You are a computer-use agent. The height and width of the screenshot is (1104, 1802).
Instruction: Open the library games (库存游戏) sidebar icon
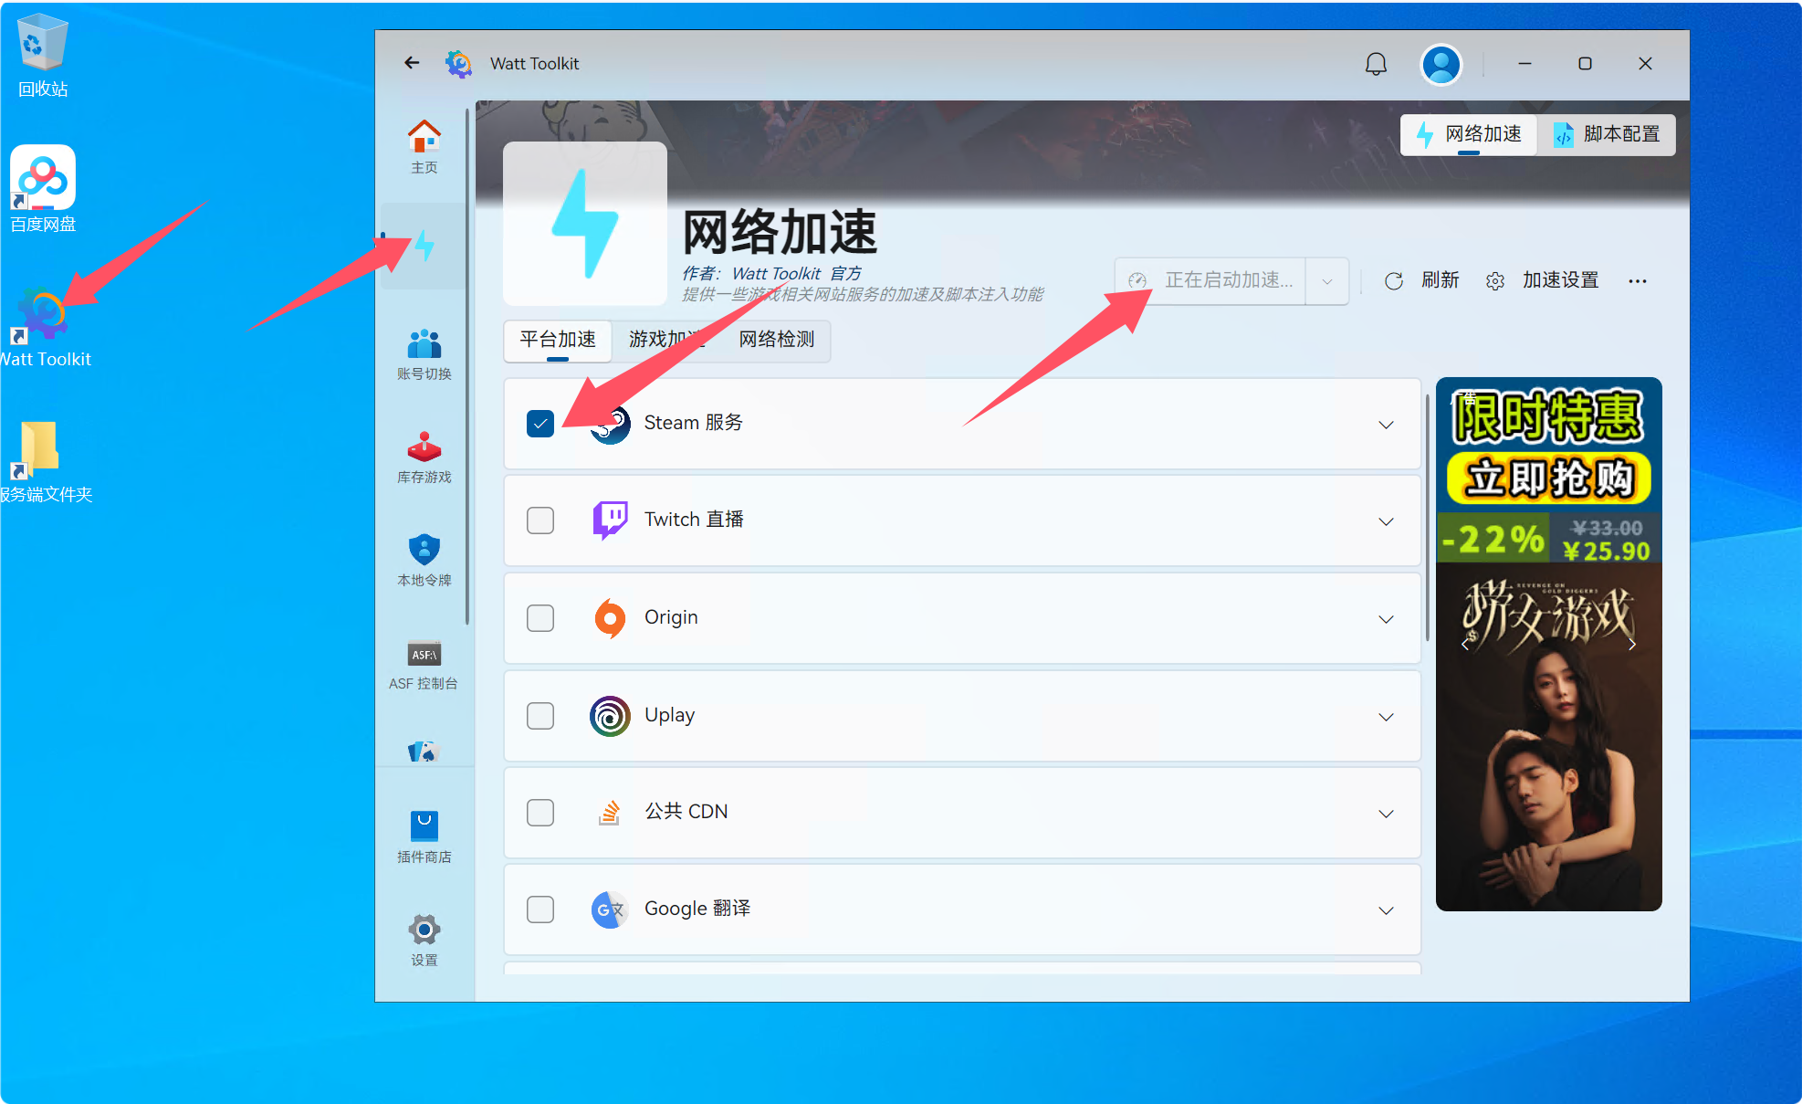(424, 457)
